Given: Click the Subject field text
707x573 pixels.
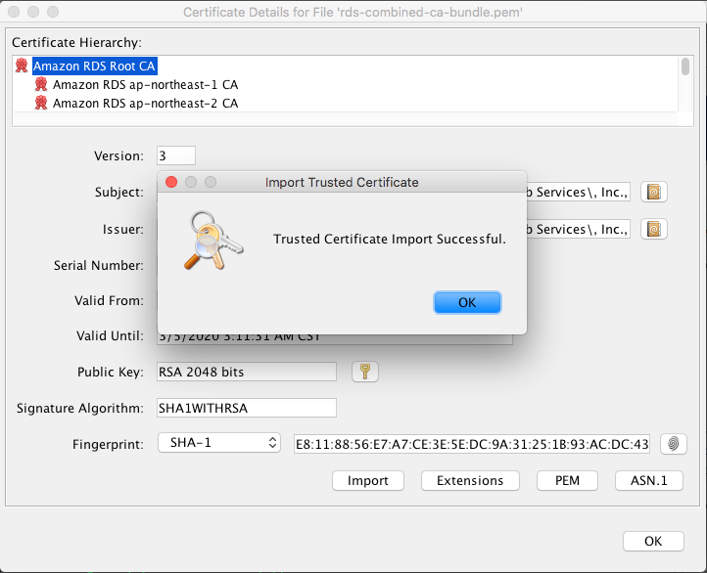Looking at the screenshot, I should point(578,193).
